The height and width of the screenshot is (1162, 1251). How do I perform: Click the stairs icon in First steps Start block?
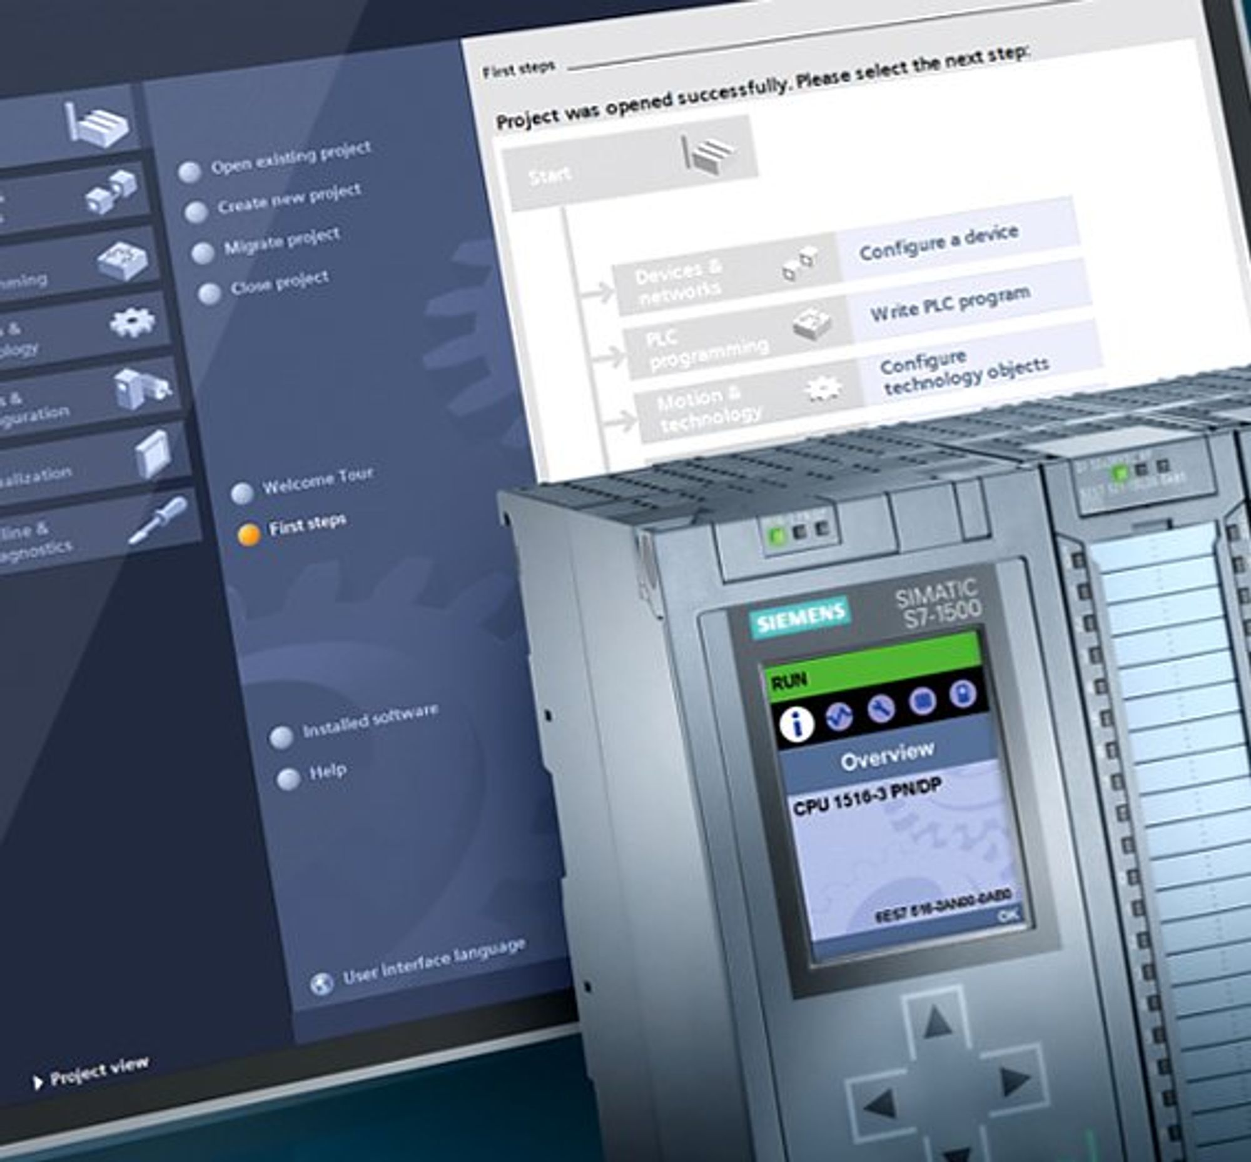[710, 154]
